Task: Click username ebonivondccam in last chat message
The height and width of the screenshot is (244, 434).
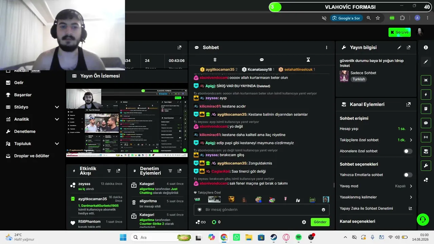Action: [213, 183]
